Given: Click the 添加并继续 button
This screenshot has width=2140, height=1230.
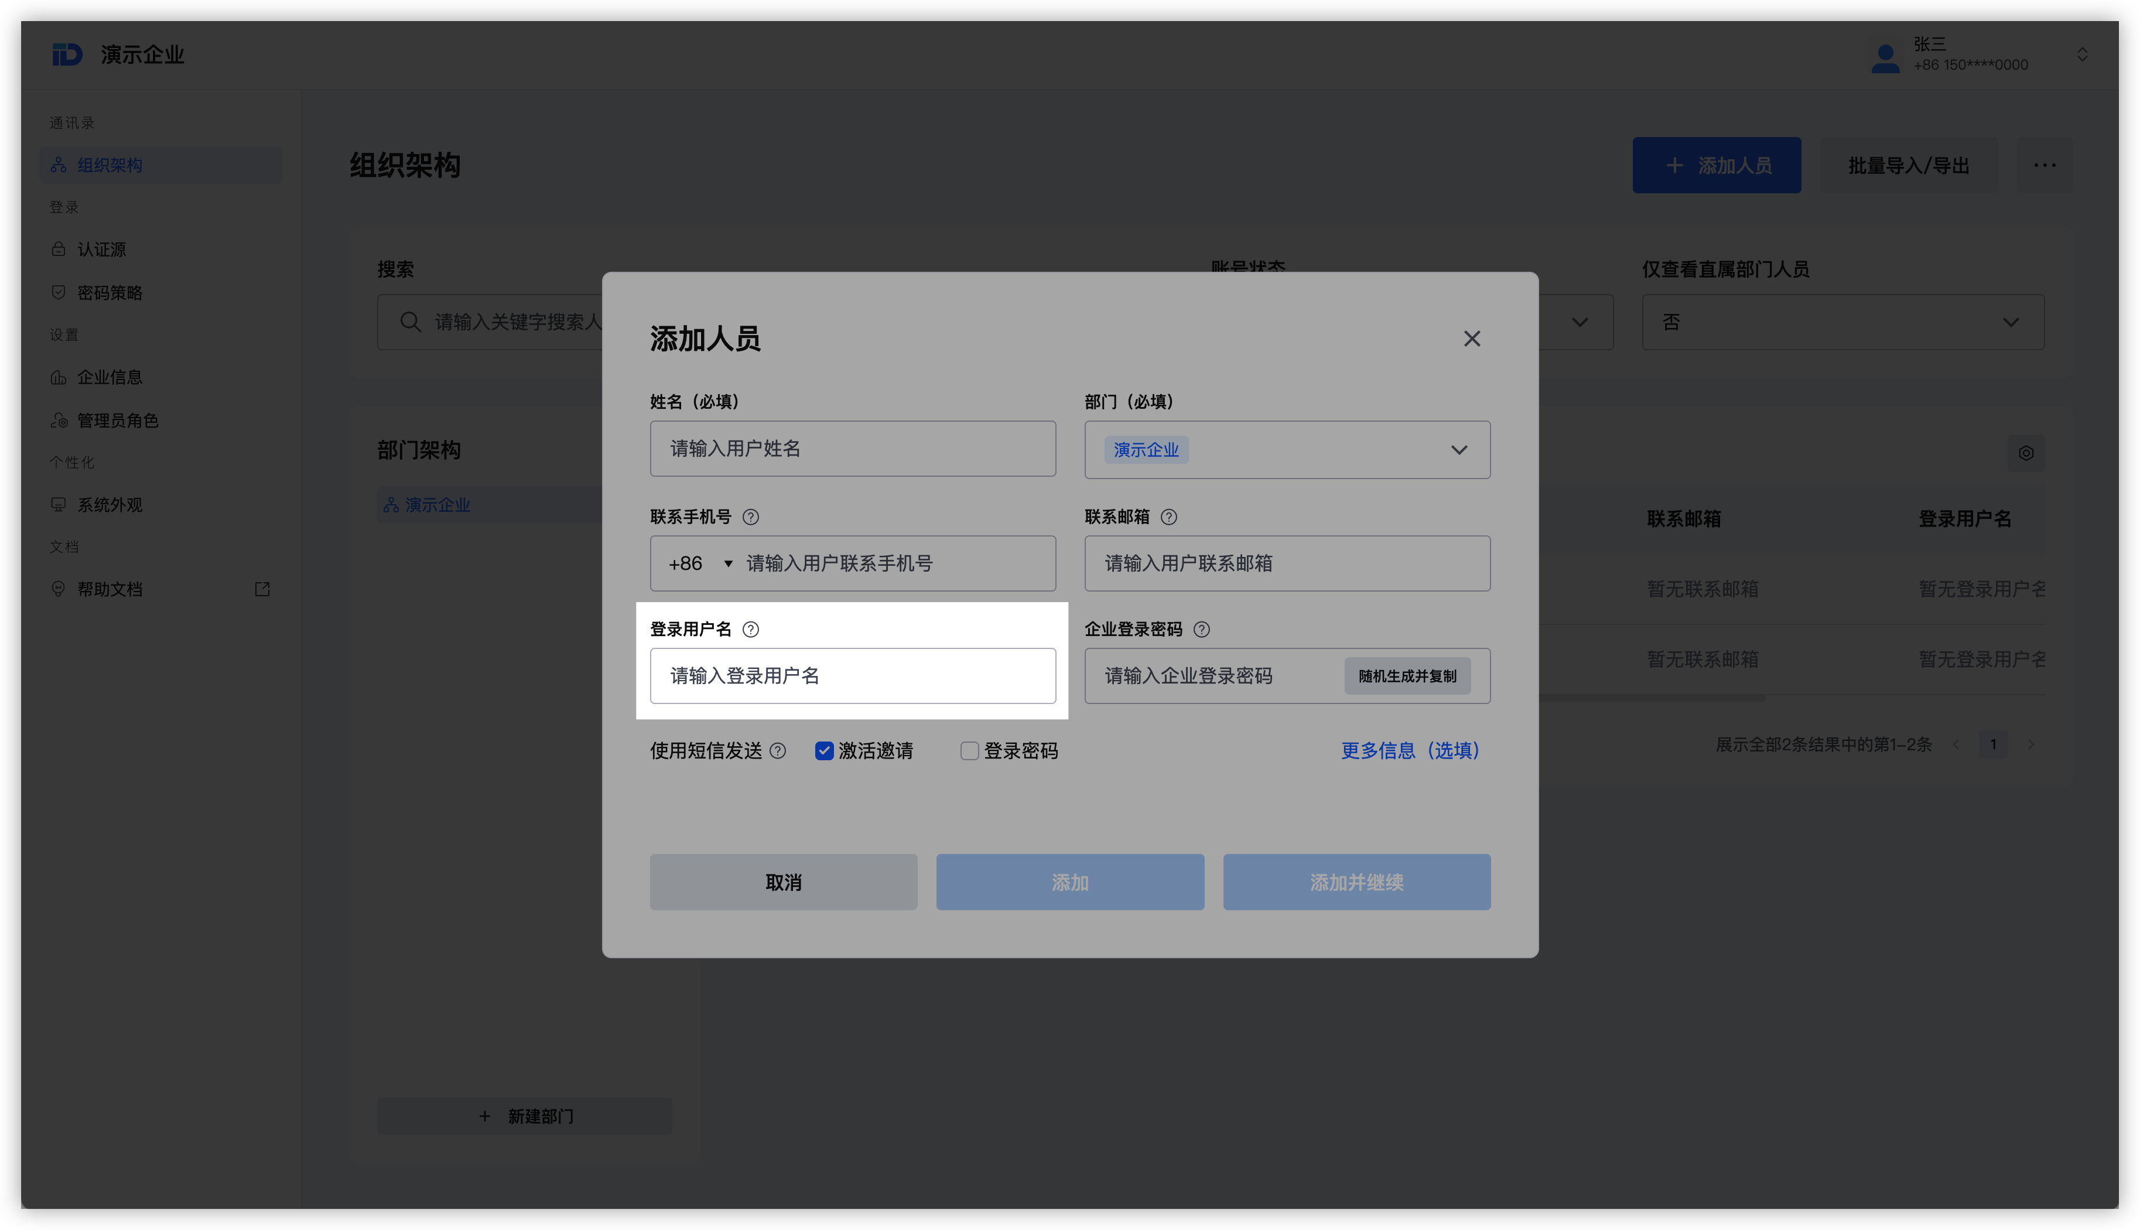Looking at the screenshot, I should coord(1356,882).
